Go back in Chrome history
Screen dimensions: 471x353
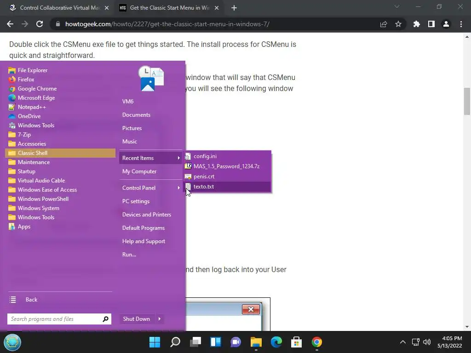click(10, 24)
